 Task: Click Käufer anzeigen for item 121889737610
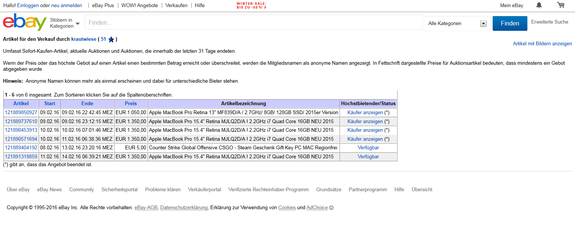pyautogui.click(x=365, y=122)
